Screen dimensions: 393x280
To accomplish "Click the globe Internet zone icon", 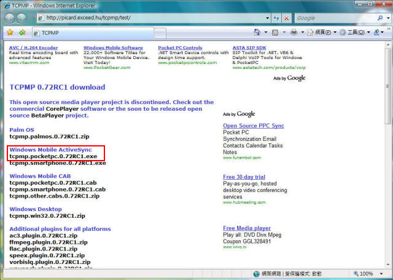I will pyautogui.click(x=256, y=274).
